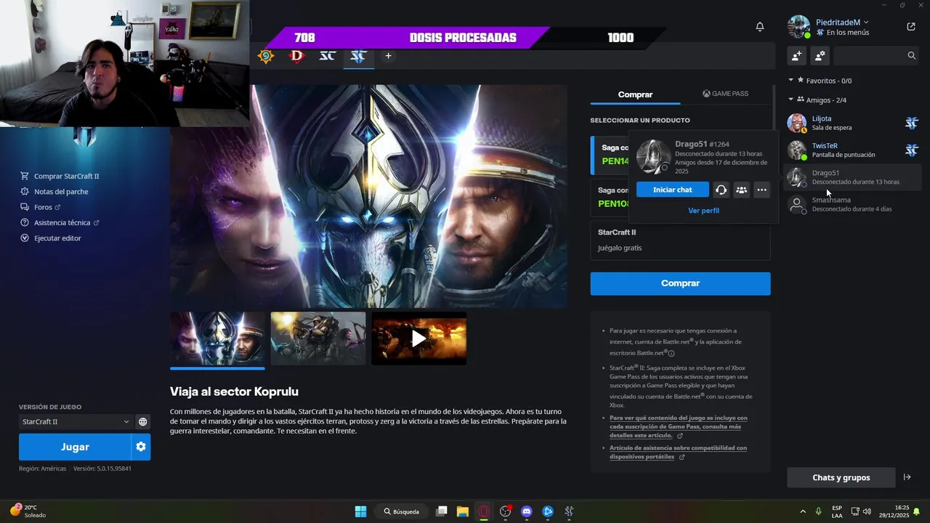
Task: Play the trailer video thumbnail
Action: (x=418, y=338)
